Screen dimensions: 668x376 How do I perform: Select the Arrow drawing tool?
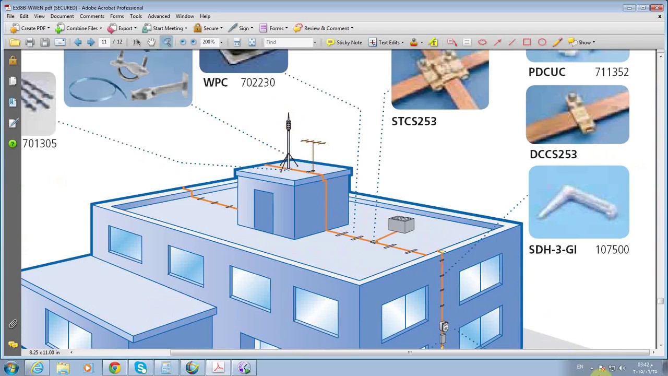497,42
